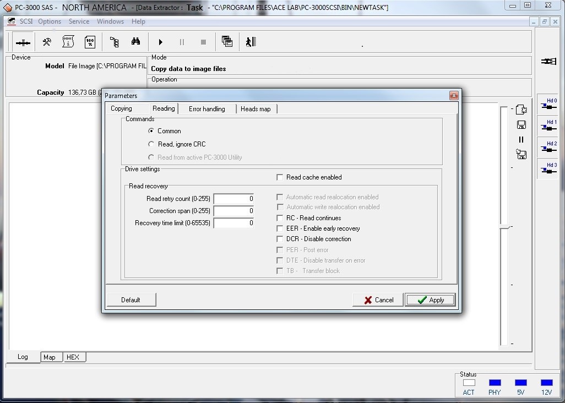
Task: Click the Default button
Action: tap(131, 299)
